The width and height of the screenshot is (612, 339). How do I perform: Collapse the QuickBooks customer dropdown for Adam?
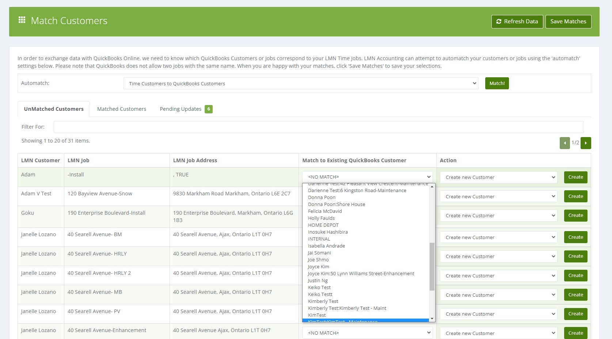click(367, 177)
